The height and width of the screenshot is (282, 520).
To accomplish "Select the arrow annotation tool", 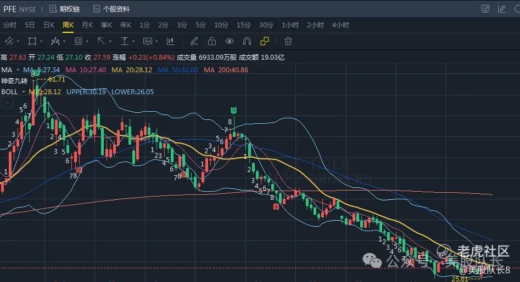I will pos(101,41).
